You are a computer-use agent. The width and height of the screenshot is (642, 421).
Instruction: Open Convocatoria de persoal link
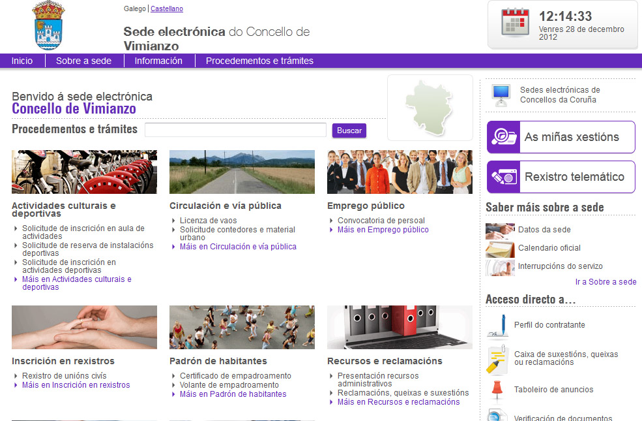coord(381,221)
